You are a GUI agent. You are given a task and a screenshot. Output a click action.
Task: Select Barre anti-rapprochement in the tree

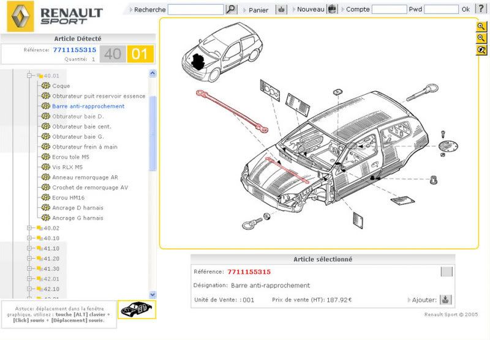[88, 106]
